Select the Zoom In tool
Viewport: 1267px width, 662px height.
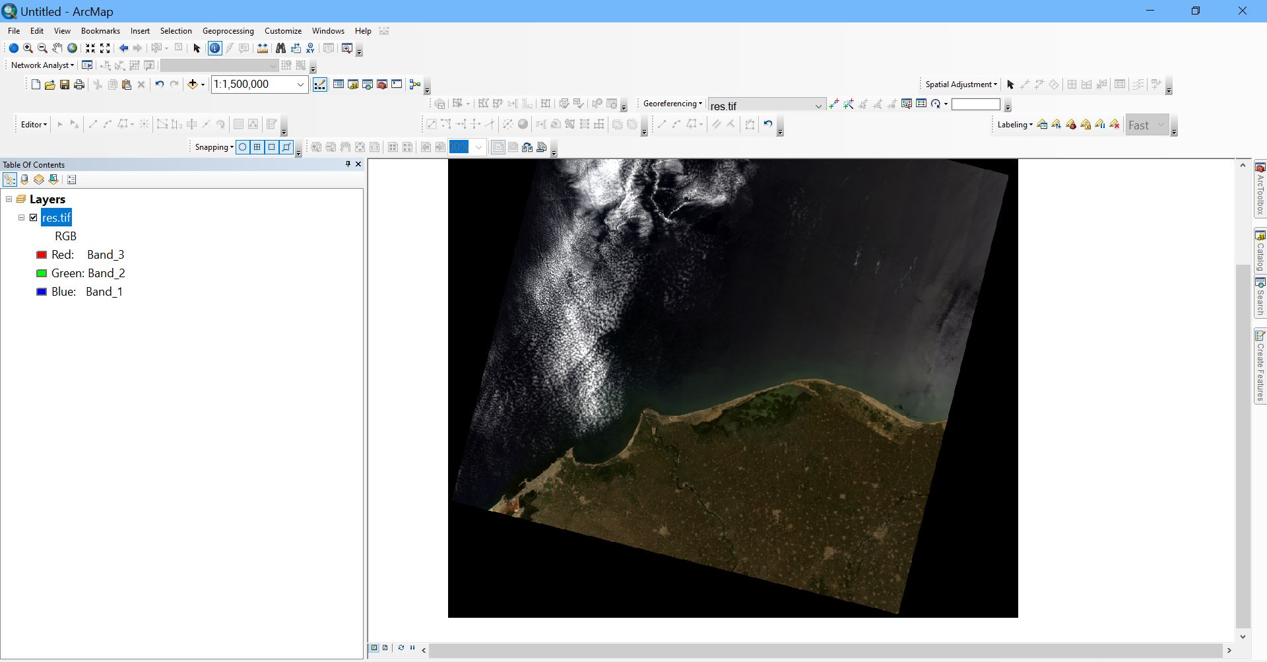pyautogui.click(x=28, y=48)
